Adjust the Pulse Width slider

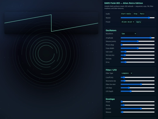pyautogui.click(x=138, y=48)
